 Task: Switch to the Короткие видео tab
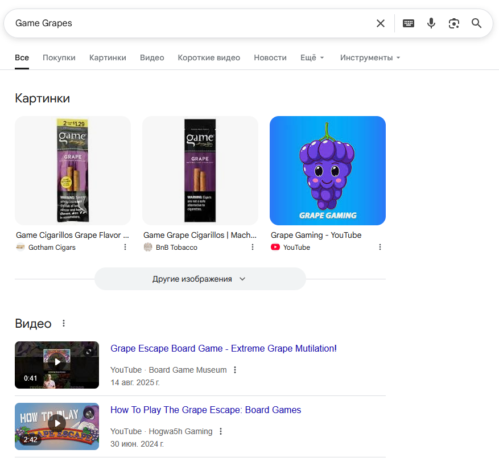[x=209, y=57]
